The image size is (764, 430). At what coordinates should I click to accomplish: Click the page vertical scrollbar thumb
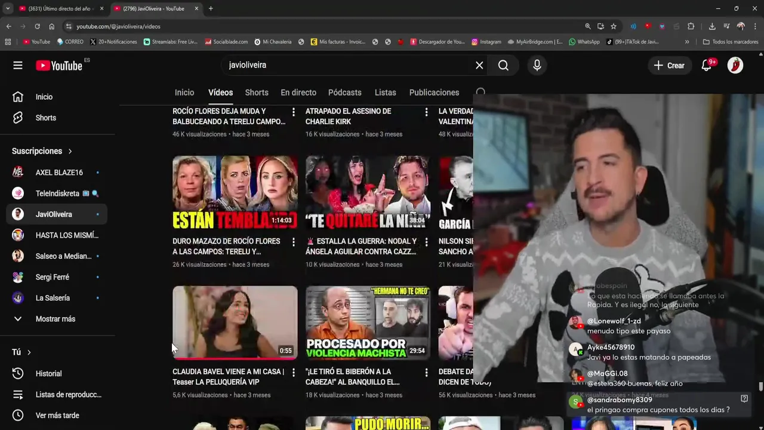760,386
